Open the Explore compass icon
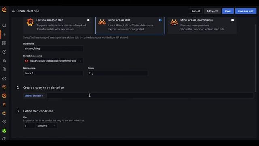This screenshot has height=146, width=259. 4,52
